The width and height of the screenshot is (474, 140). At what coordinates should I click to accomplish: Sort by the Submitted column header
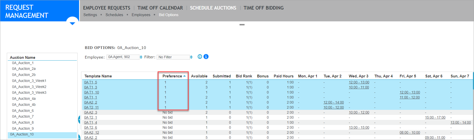coord(222,76)
